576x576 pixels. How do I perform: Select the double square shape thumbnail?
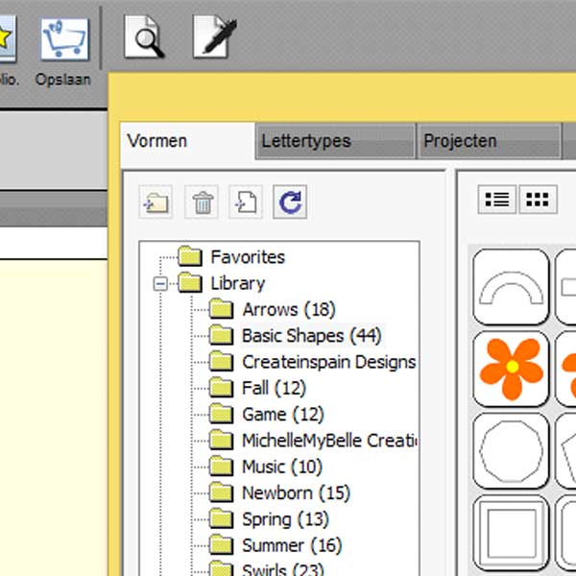[511, 533]
